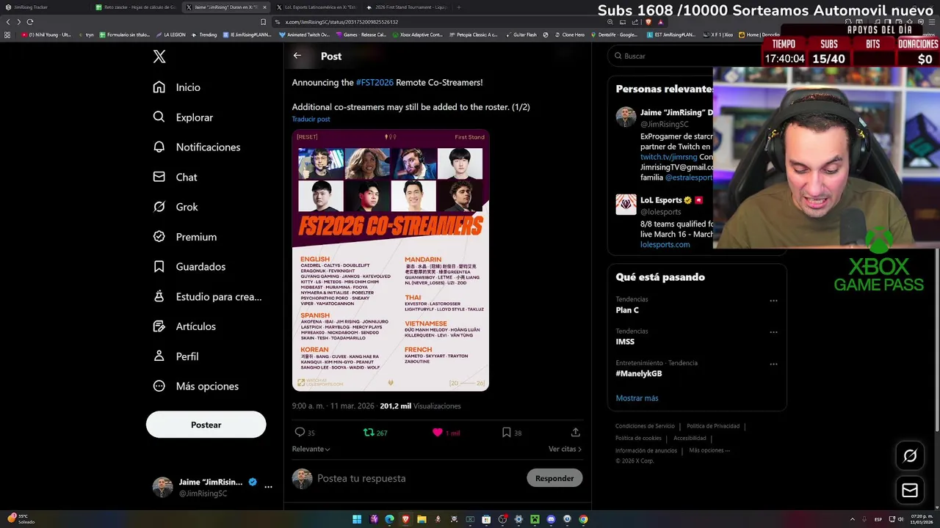Click Mostrar más under trends

click(637, 398)
